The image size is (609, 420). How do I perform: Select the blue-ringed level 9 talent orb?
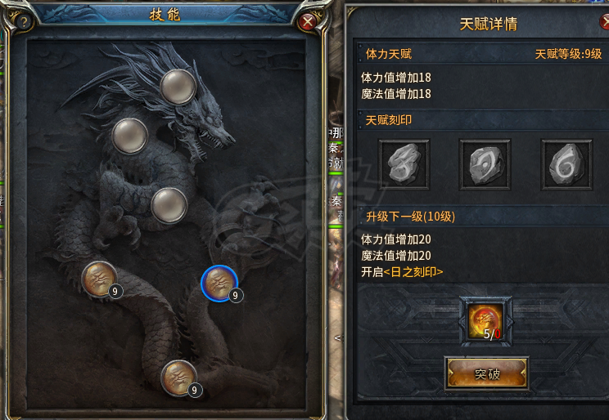click(x=219, y=284)
